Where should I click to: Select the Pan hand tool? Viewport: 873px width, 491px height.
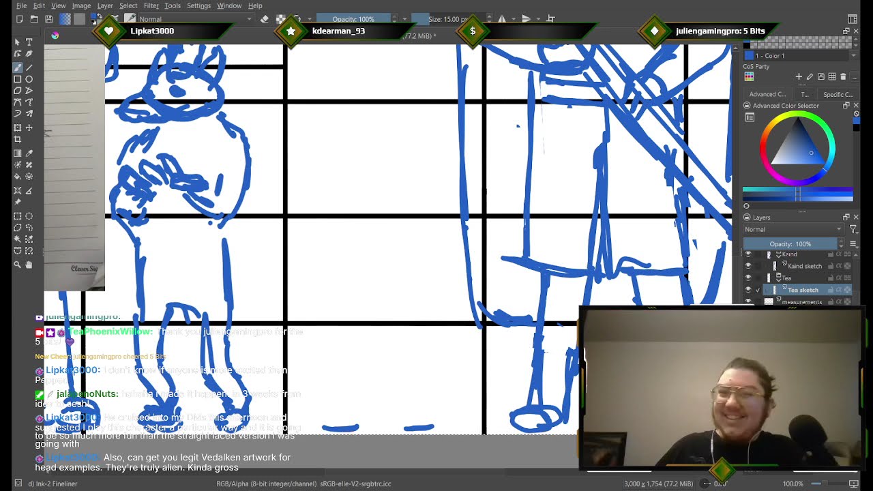(x=29, y=265)
